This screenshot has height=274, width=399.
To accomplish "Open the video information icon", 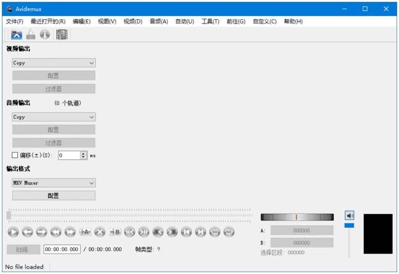I will 44,35.
